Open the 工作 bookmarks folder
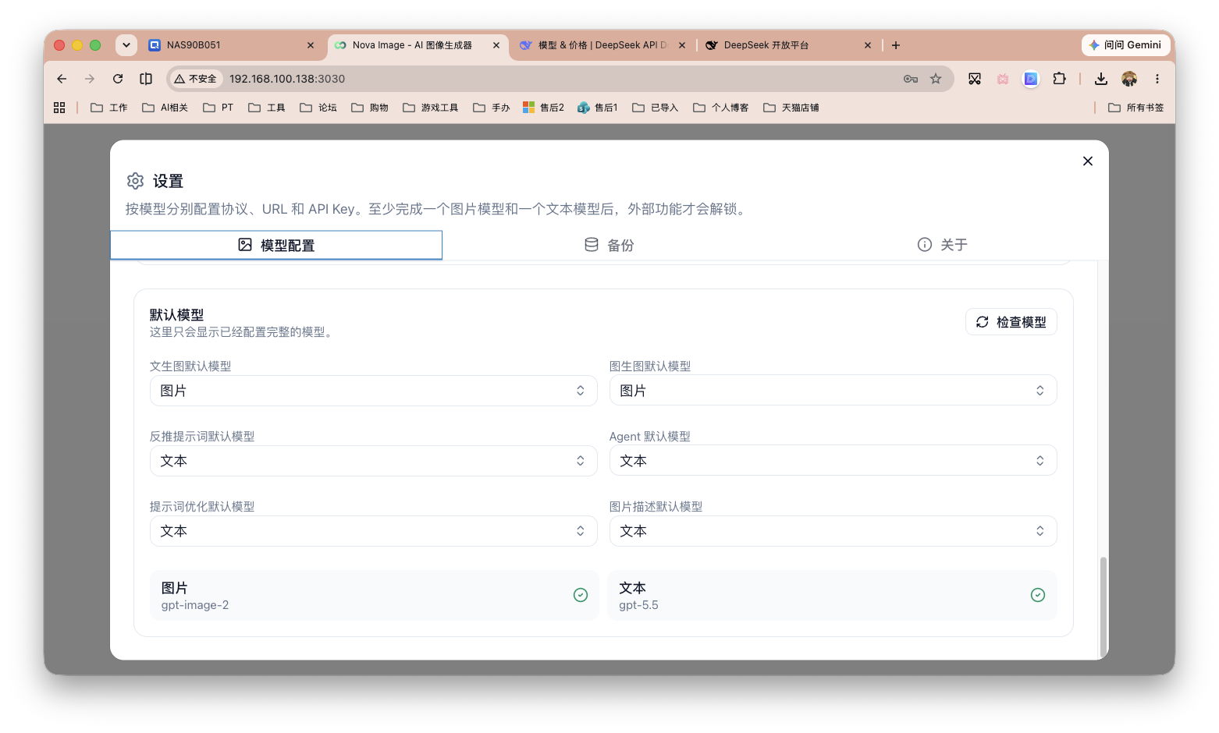The height and width of the screenshot is (733, 1219). tap(109, 108)
